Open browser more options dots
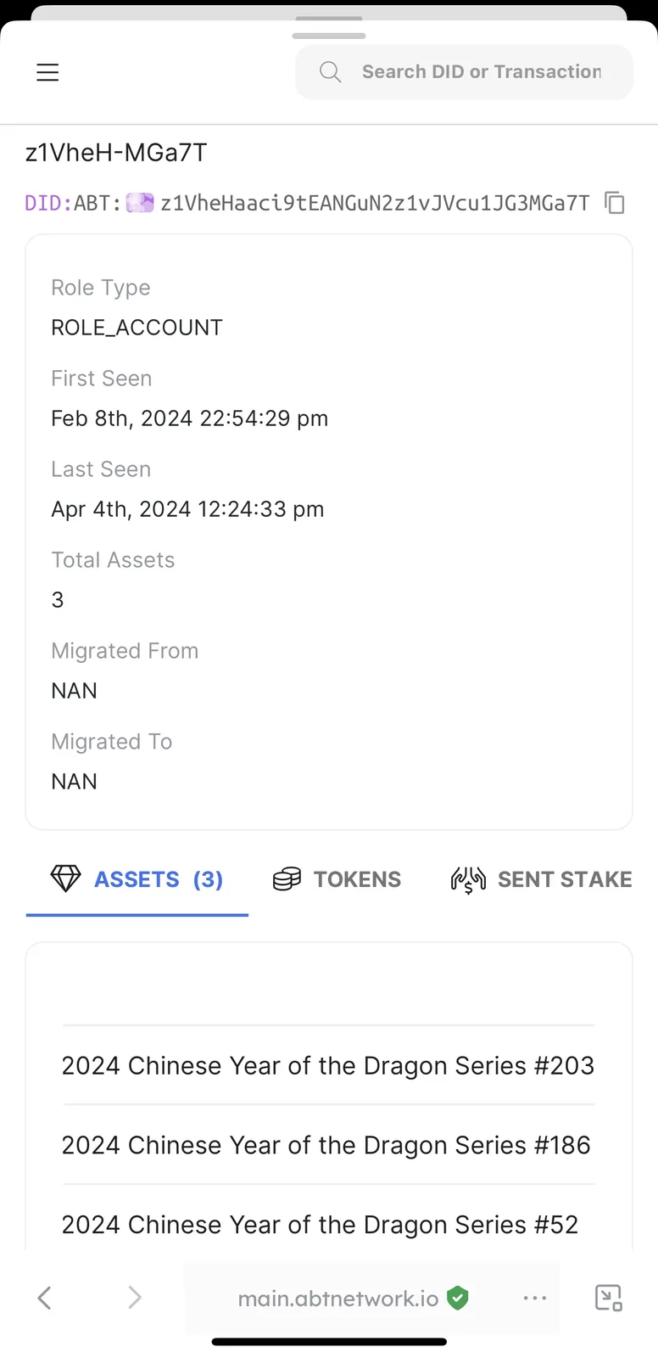This screenshot has height=1358, width=658. (x=535, y=1298)
